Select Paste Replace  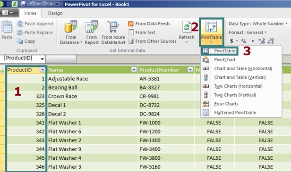point(34,33)
